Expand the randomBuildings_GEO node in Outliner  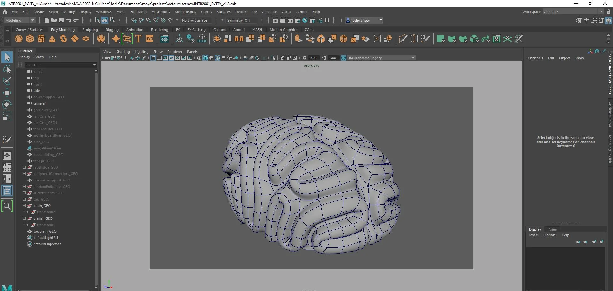click(24, 187)
